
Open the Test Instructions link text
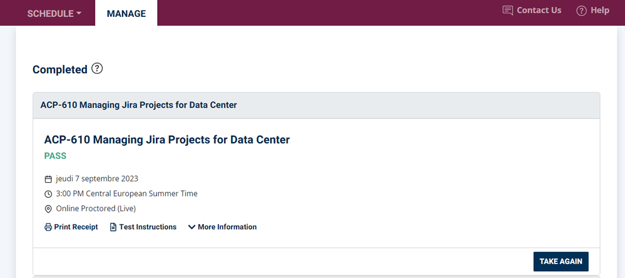[148, 227]
